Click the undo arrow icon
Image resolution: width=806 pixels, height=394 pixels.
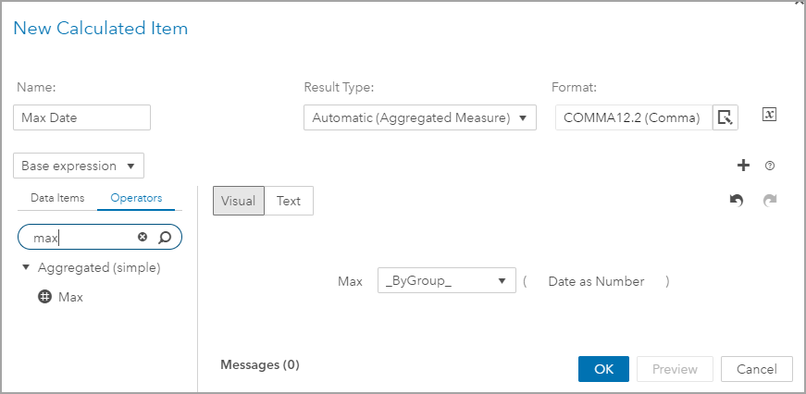737,200
